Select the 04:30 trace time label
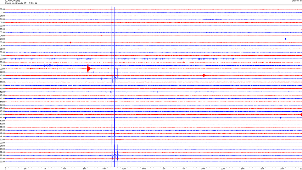 point(2,39)
